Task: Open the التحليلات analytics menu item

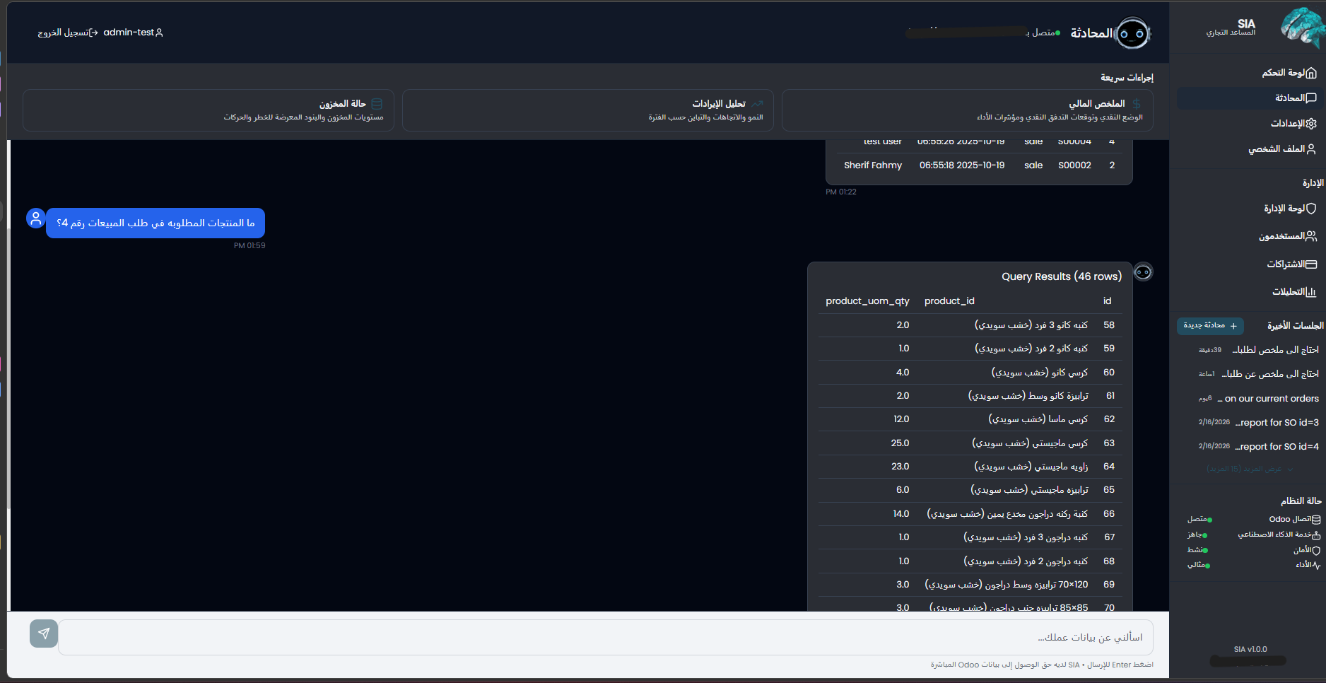Action: pyautogui.click(x=1248, y=292)
